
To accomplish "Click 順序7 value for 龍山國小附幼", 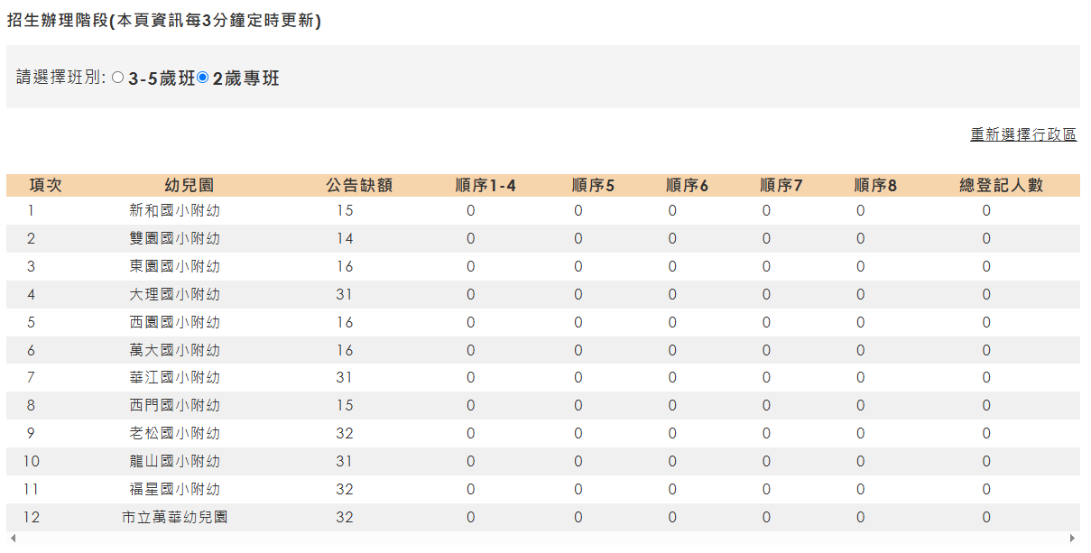I will point(766,461).
